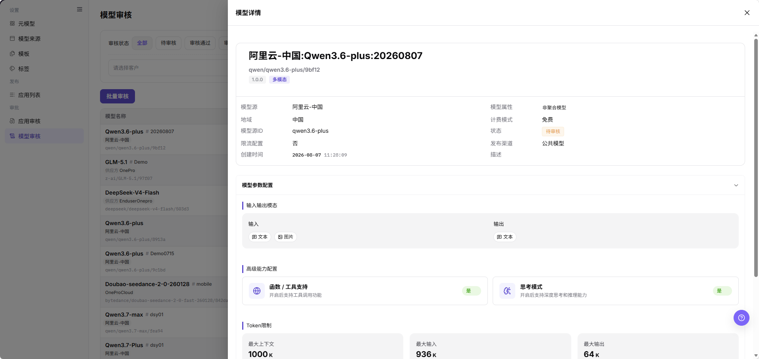Click the 批量审核 button

point(118,96)
